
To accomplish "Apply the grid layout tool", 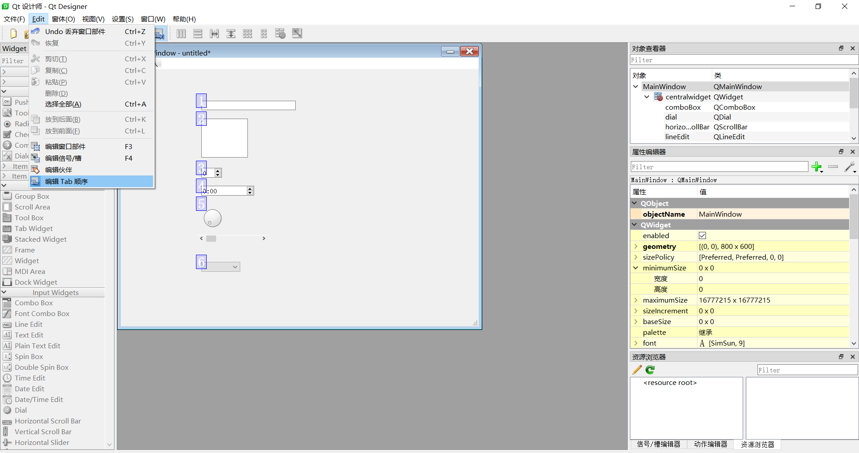I will 247,34.
